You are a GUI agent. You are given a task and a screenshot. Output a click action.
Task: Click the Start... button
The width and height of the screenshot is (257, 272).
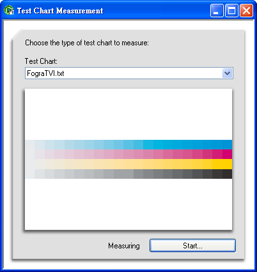(192, 246)
